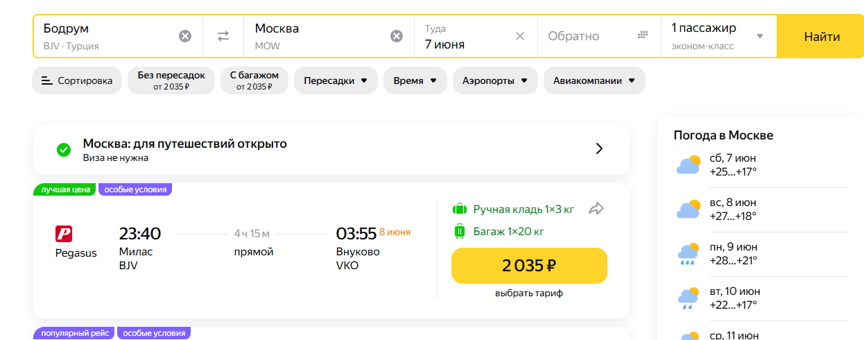
Task: Click the Pegasus airline logo
Action: tap(64, 234)
